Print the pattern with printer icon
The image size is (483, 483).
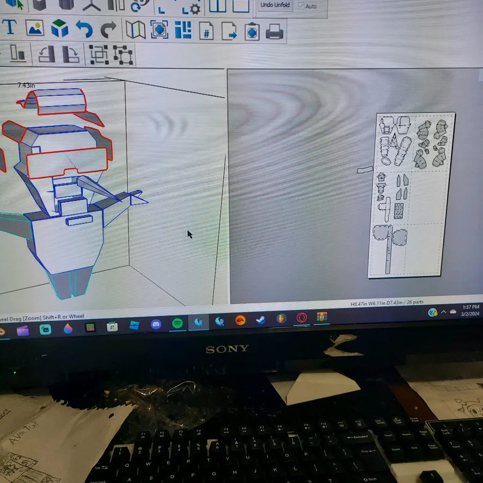click(x=274, y=32)
